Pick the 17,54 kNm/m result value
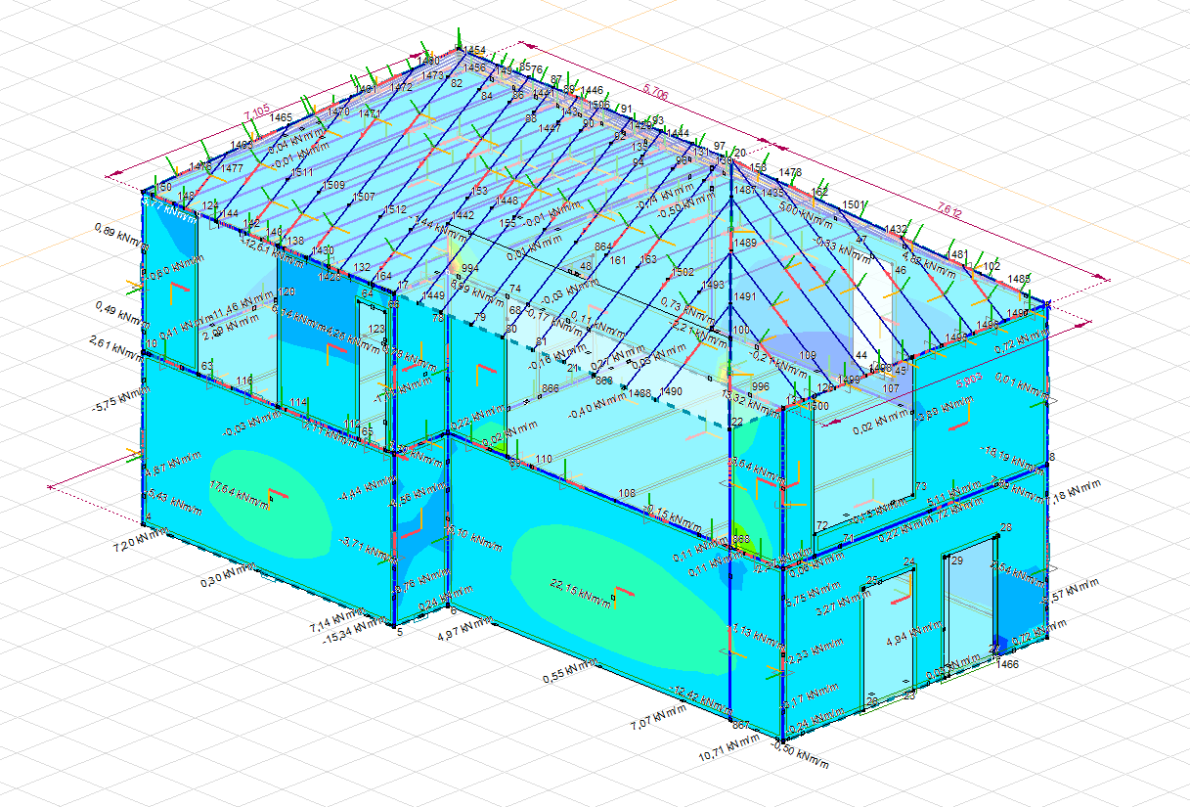Viewport: 1190px width, 807px height. (242, 493)
